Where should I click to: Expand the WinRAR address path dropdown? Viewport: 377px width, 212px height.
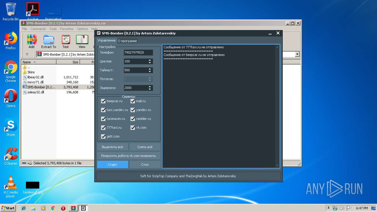coord(297,54)
